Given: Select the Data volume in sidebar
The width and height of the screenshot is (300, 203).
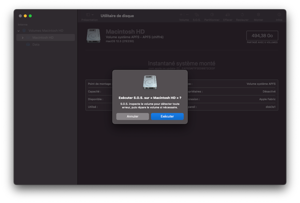Looking at the screenshot, I should click(36, 44).
